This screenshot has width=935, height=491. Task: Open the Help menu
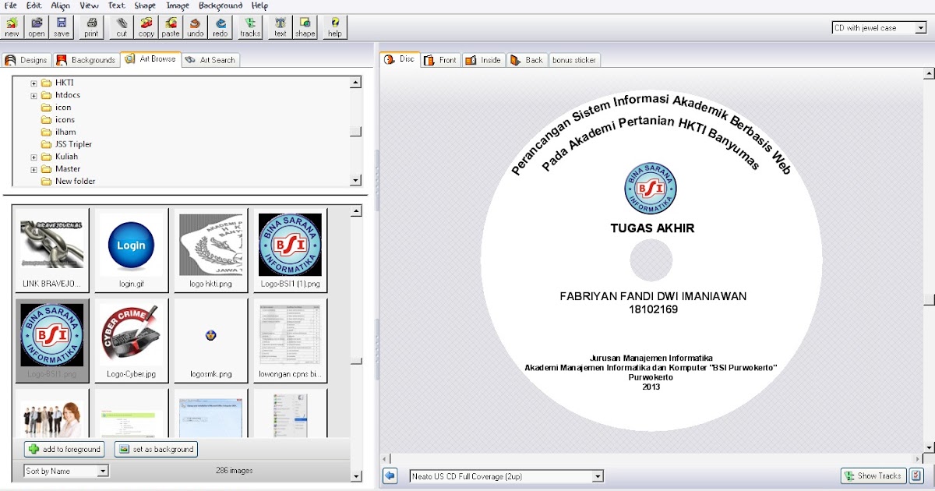tap(259, 5)
